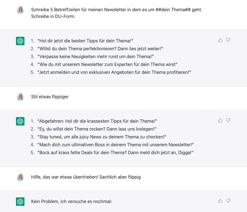The image size is (247, 212).
Task: Click ChatGPT logo beside first answer
Action: [20, 41]
